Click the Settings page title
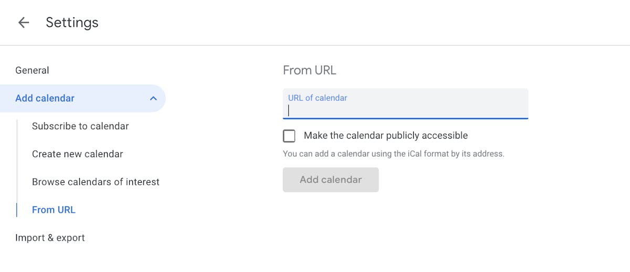The height and width of the screenshot is (272, 630). pyautogui.click(x=72, y=23)
